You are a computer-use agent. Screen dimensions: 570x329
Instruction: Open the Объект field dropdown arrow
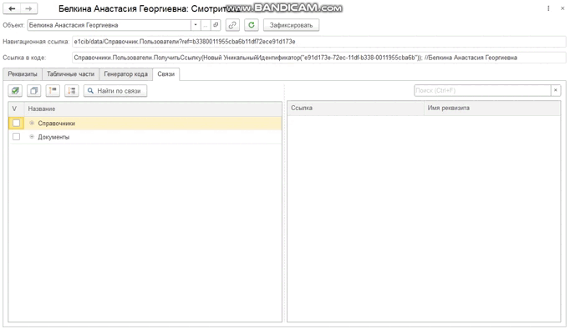[196, 25]
